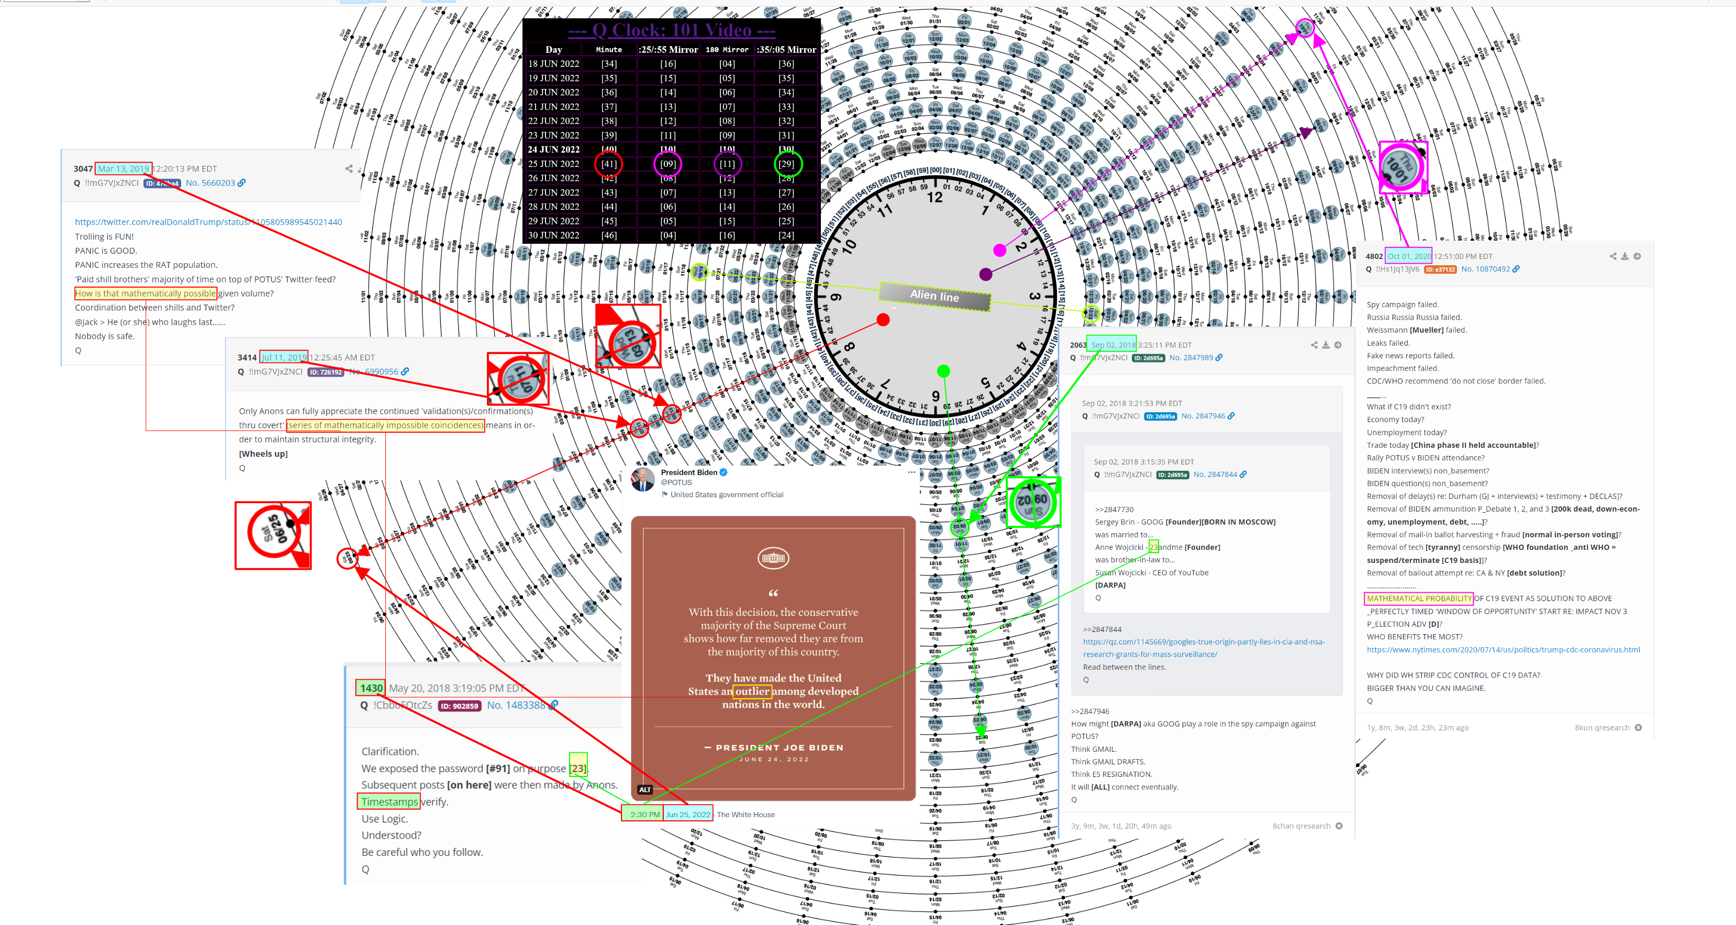Click the tripcode !CbboFOtcZs on post 1430
The height and width of the screenshot is (925, 1736).
[x=402, y=705]
